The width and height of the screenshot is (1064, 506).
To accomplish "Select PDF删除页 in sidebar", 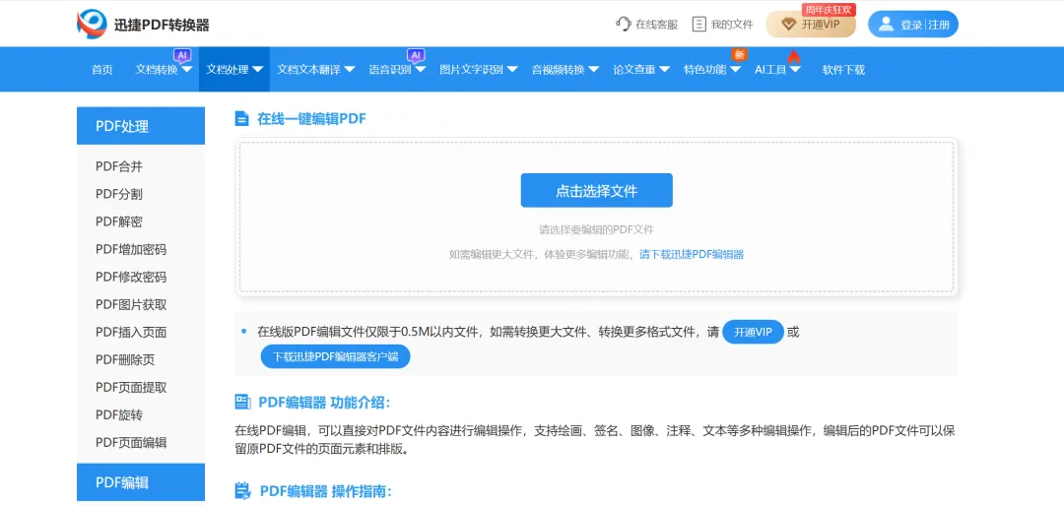I will [x=125, y=359].
